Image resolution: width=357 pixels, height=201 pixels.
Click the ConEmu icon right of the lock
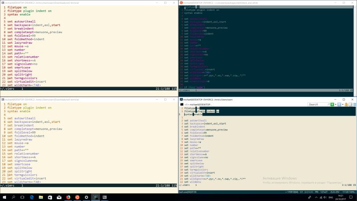pos(350,105)
